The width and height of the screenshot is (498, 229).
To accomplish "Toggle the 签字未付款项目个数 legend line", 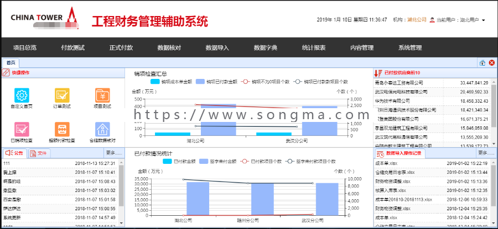I will (x=310, y=161).
